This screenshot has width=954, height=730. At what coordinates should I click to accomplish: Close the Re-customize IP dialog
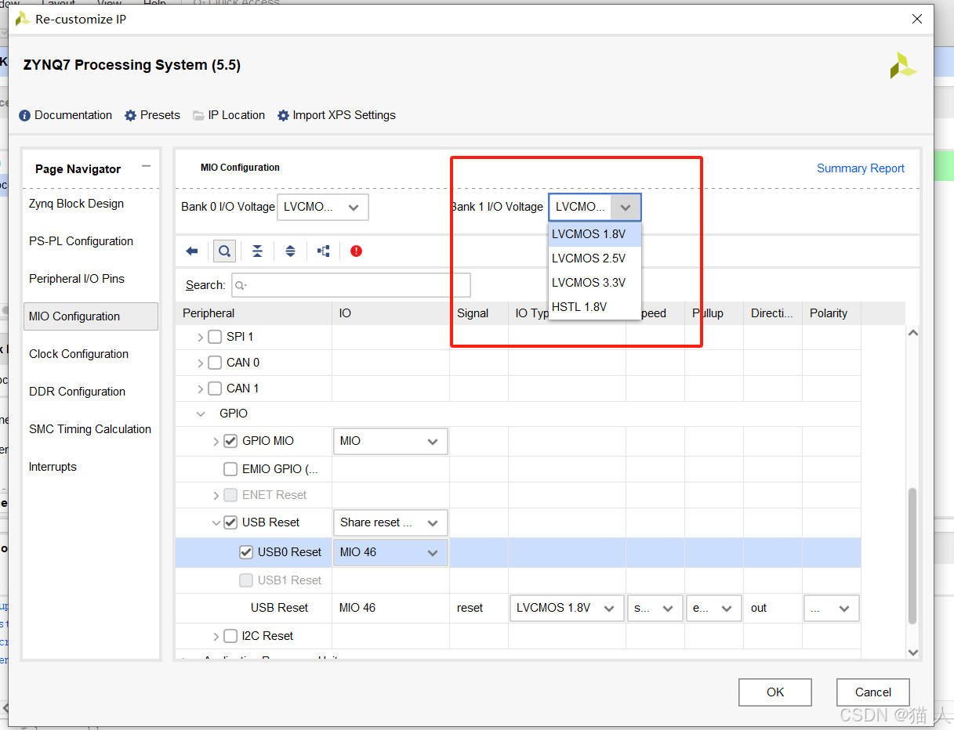click(x=917, y=20)
